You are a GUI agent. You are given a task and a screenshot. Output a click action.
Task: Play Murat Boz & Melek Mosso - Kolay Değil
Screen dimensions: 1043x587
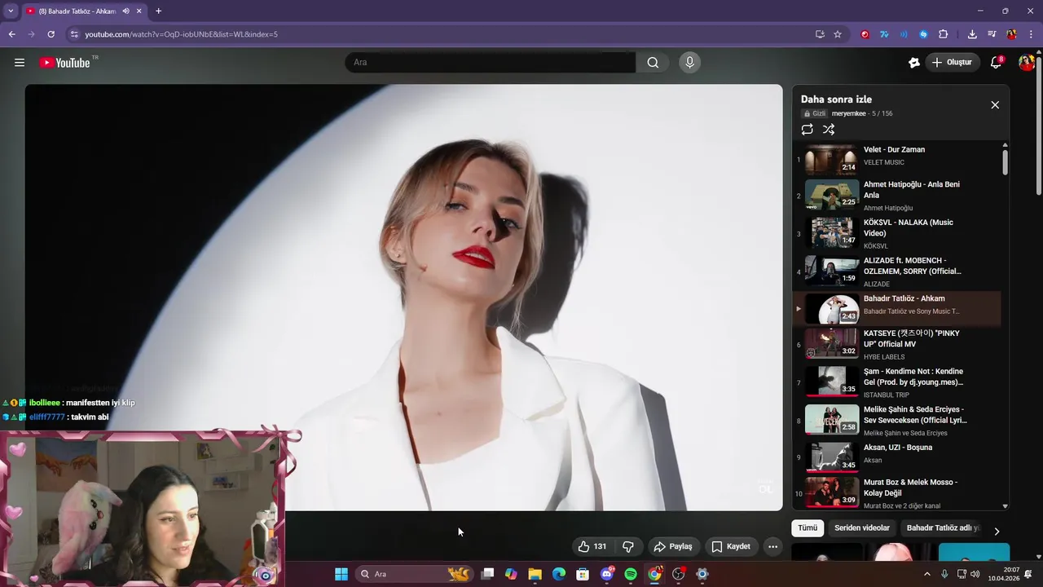point(896,492)
